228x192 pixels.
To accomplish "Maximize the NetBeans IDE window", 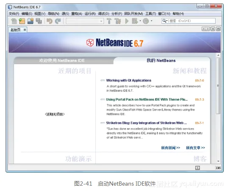I will pos(207,6).
